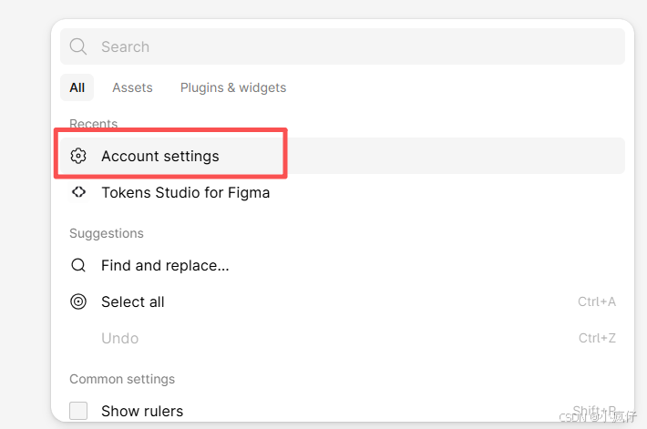This screenshot has height=429, width=647.
Task: Click the Common settings section header
Action: point(122,379)
